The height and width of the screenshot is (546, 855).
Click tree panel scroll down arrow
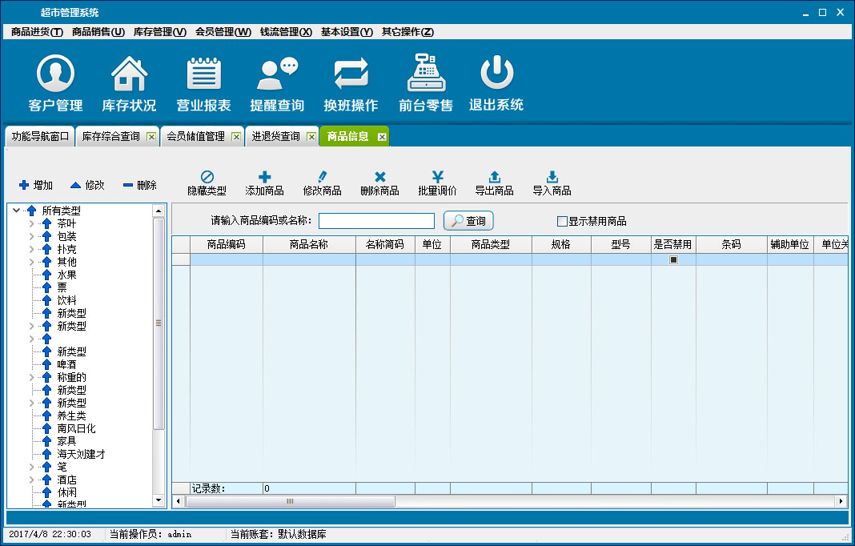pos(159,500)
